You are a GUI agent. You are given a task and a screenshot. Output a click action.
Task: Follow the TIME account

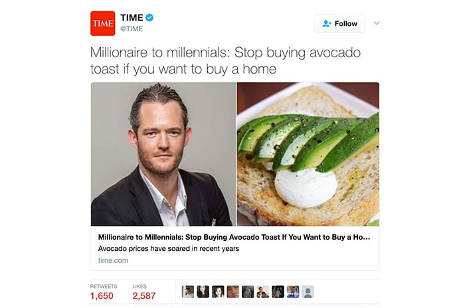click(339, 23)
